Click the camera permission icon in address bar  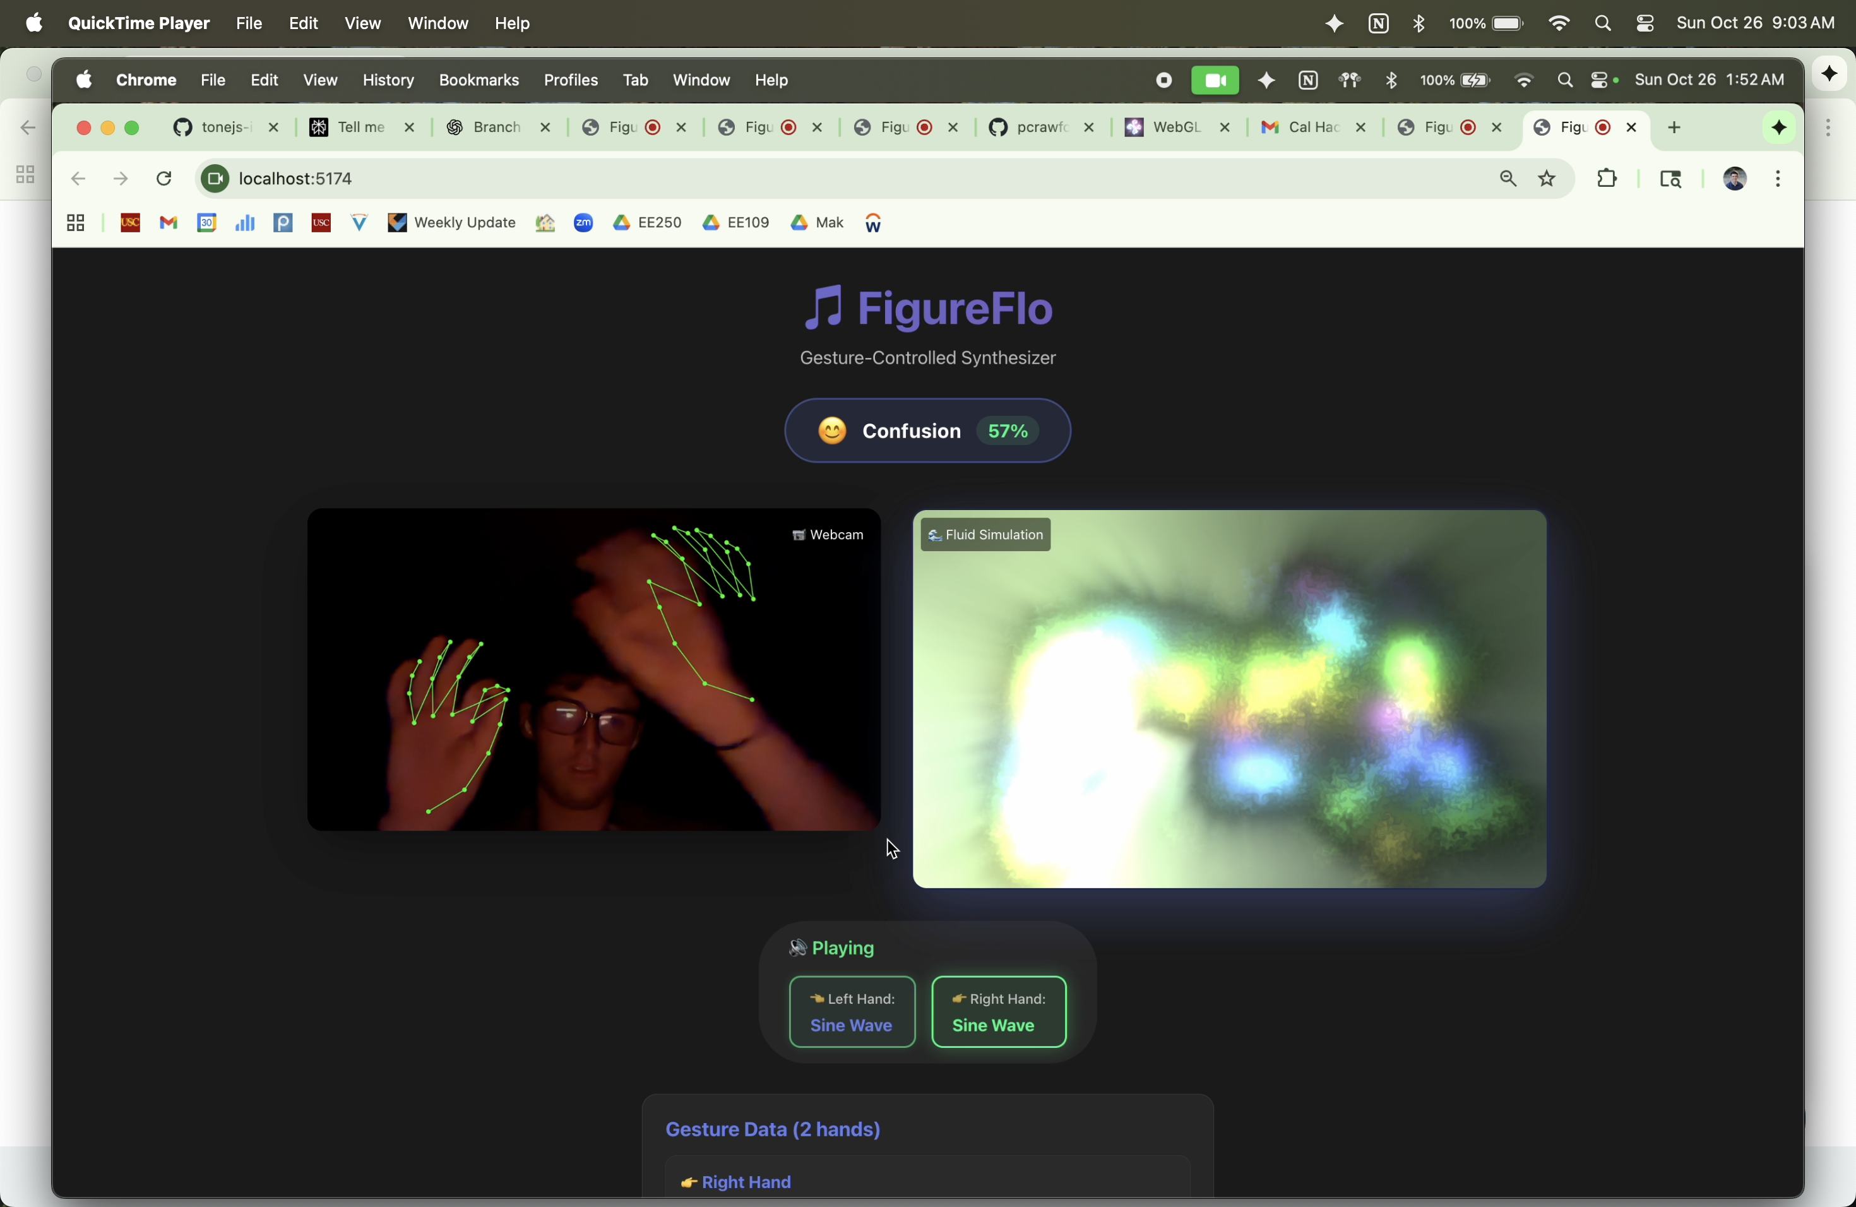click(x=215, y=179)
